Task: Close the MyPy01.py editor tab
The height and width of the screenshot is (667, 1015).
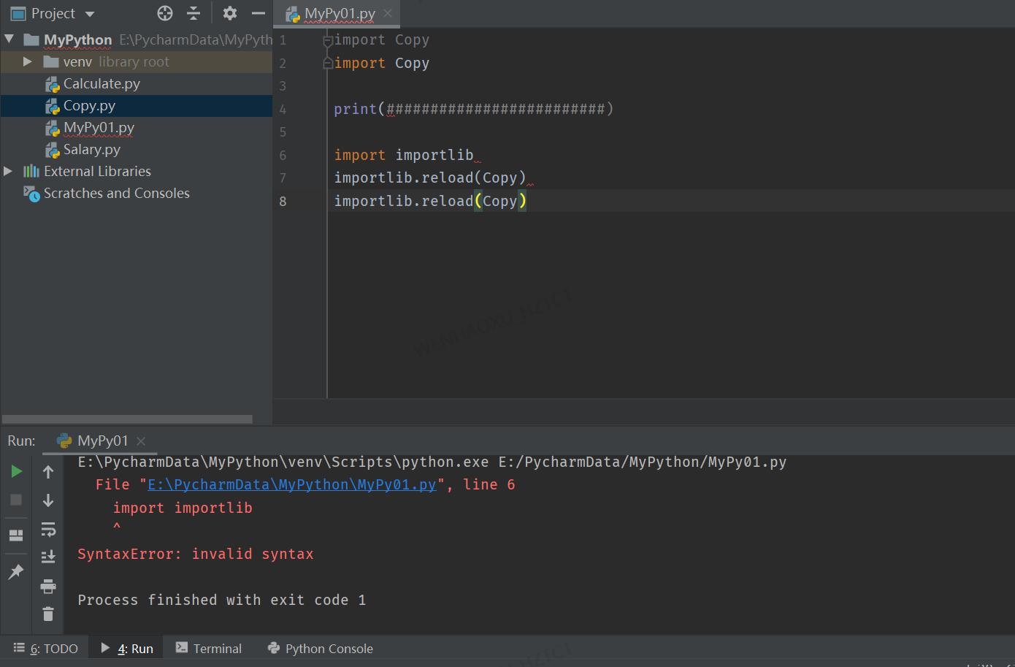Action: tap(388, 13)
